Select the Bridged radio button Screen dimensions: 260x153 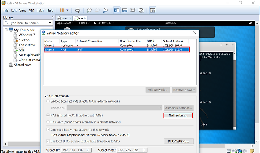coord(48,101)
